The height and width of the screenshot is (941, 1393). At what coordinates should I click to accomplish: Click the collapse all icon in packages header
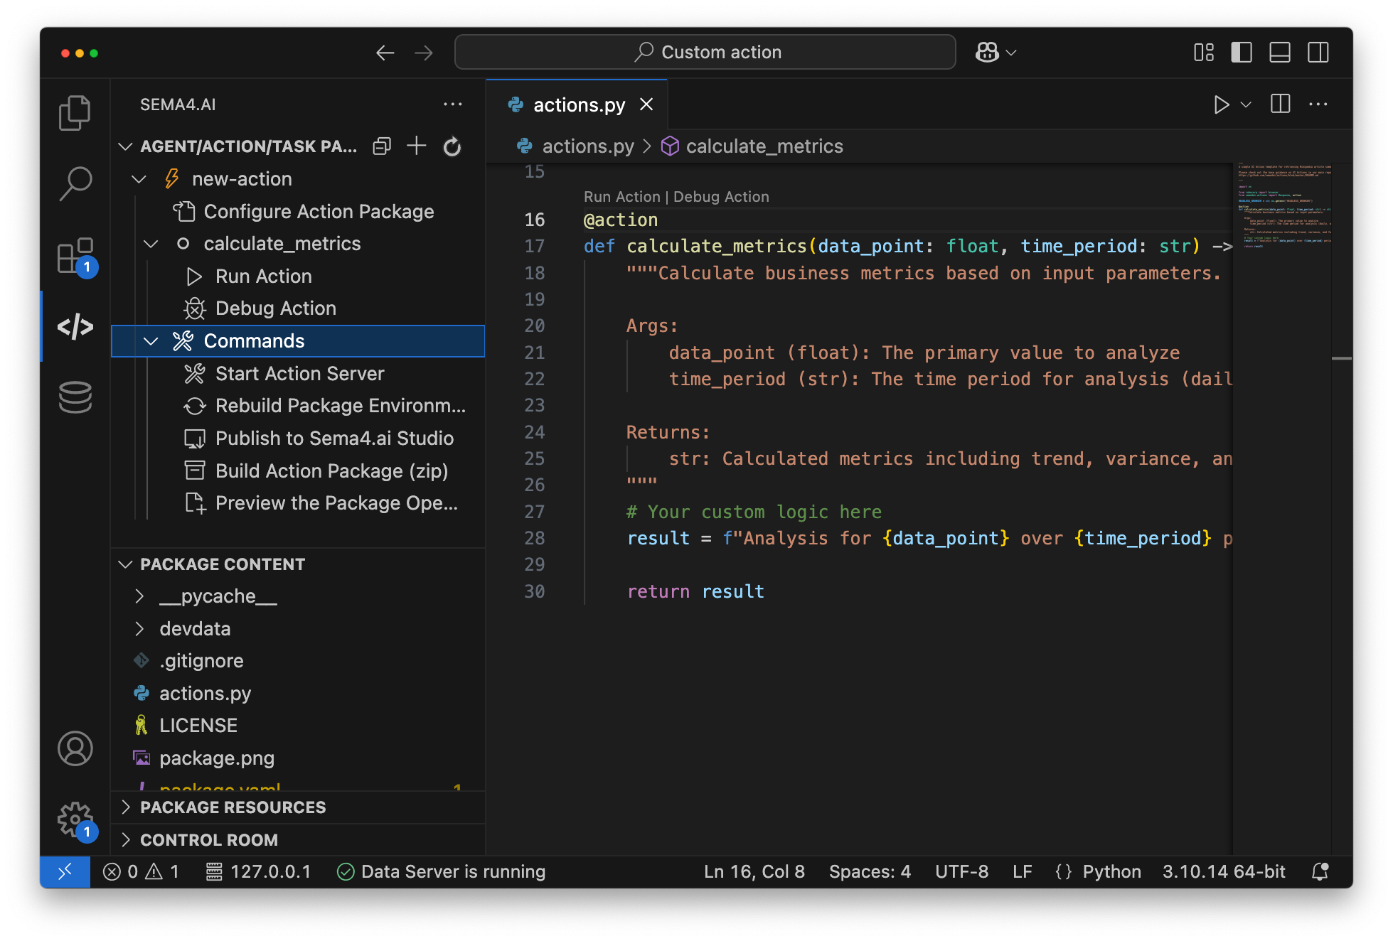click(382, 146)
